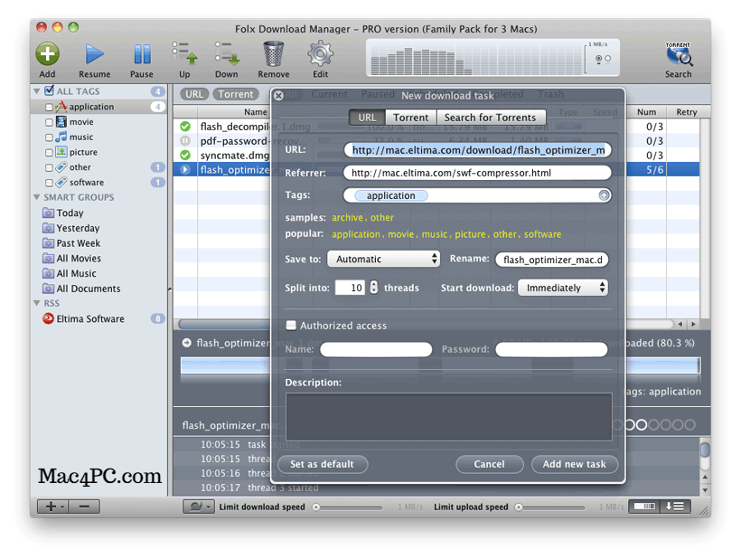The height and width of the screenshot is (559, 741).
Task: Toggle the compact view icon at bottom right
Action: (644, 507)
